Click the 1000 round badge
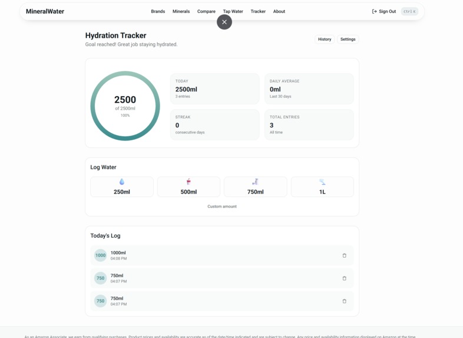 coord(100,255)
